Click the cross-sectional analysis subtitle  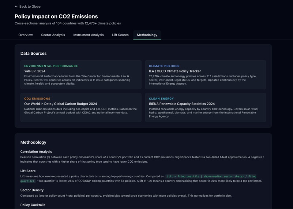(x=68, y=23)
